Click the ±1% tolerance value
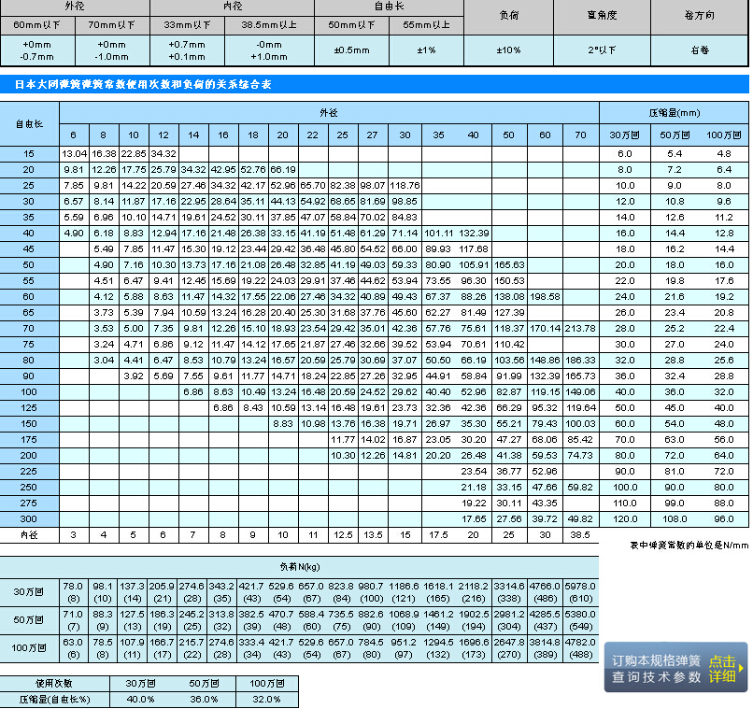The height and width of the screenshot is (709, 753). pyautogui.click(x=426, y=50)
